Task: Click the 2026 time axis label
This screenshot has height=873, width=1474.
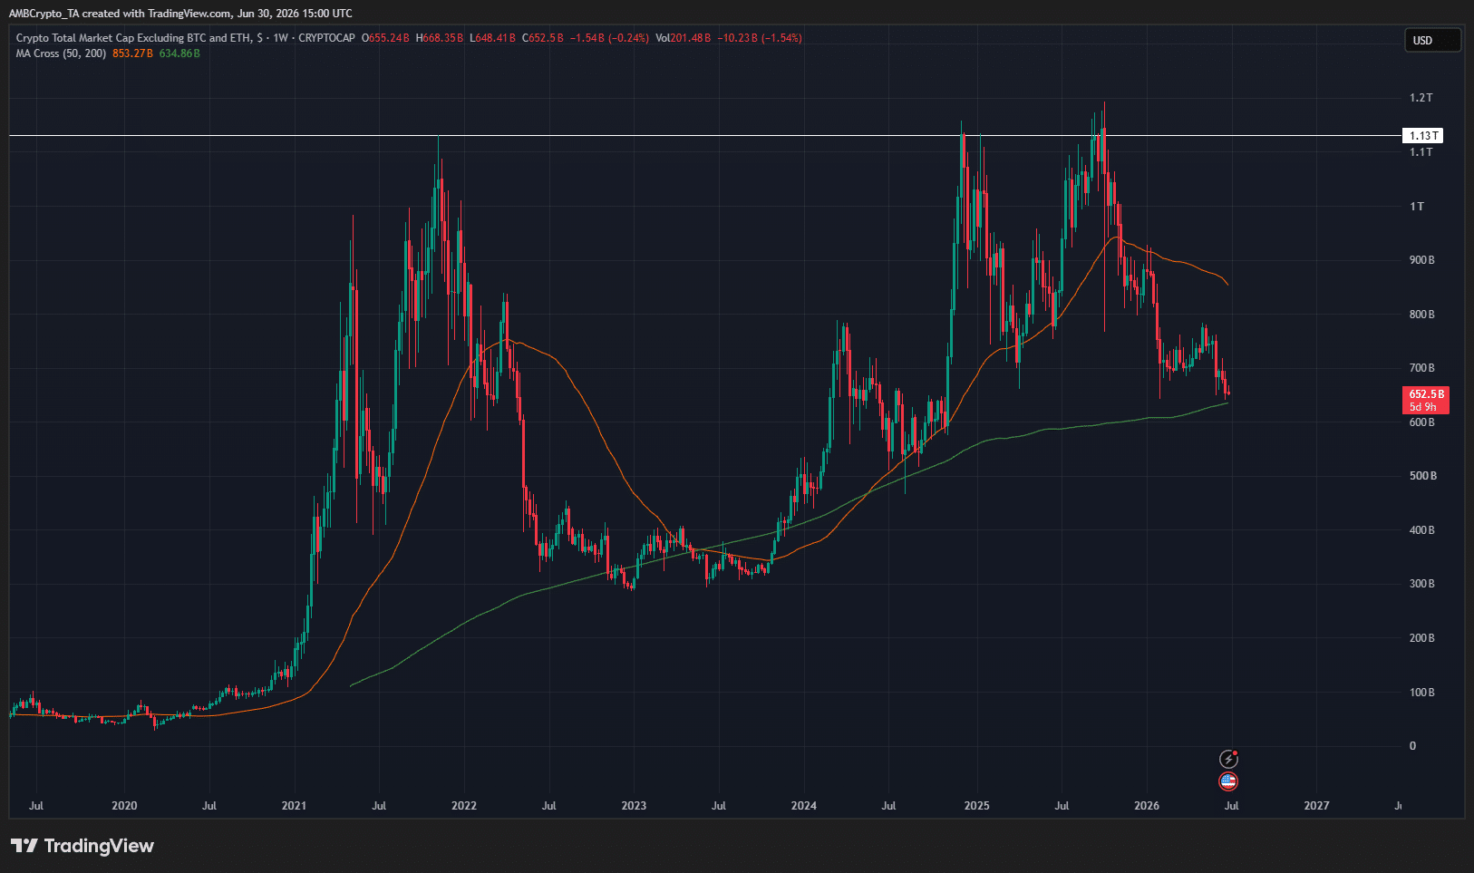Action: [1147, 806]
